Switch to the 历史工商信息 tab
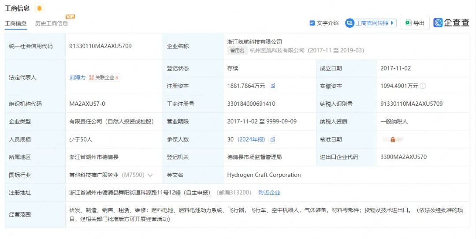Image resolution: width=476 pixels, height=239 pixels. point(52,23)
